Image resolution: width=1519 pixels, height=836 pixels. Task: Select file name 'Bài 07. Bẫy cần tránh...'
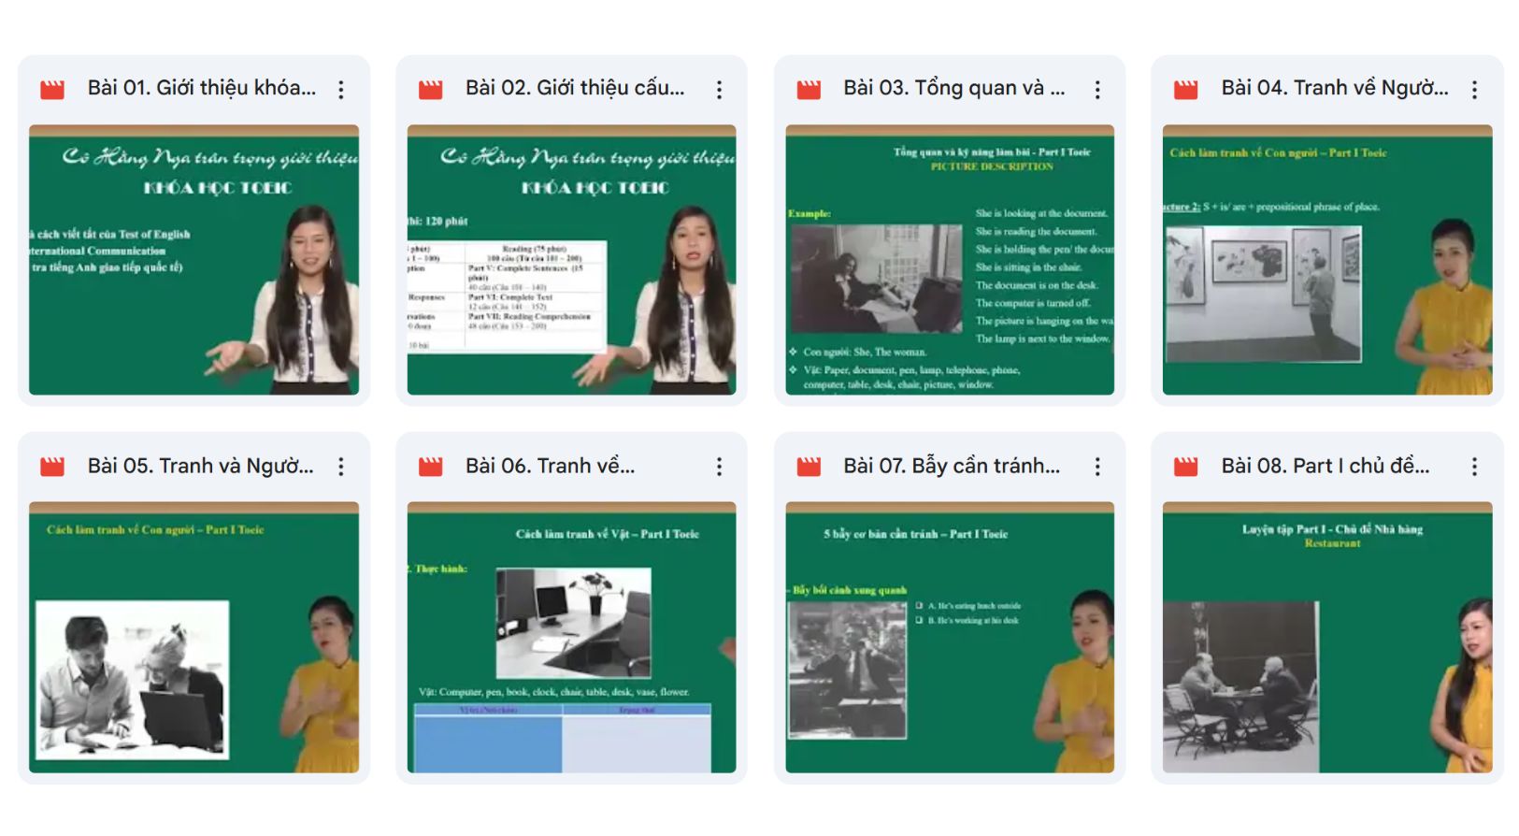[x=952, y=466]
